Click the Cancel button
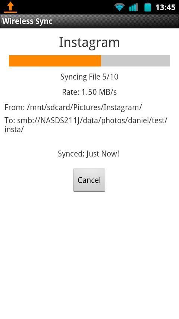Image resolution: width=179 pixels, height=319 pixels. coord(89,180)
